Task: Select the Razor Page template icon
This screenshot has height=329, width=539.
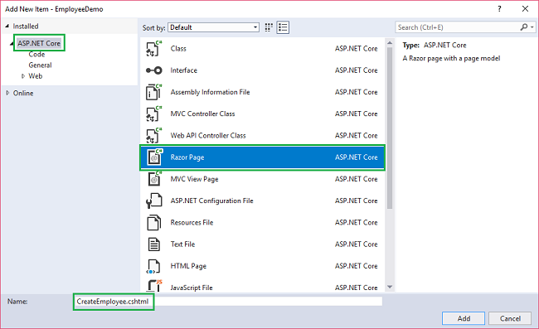Action: pyautogui.click(x=154, y=157)
